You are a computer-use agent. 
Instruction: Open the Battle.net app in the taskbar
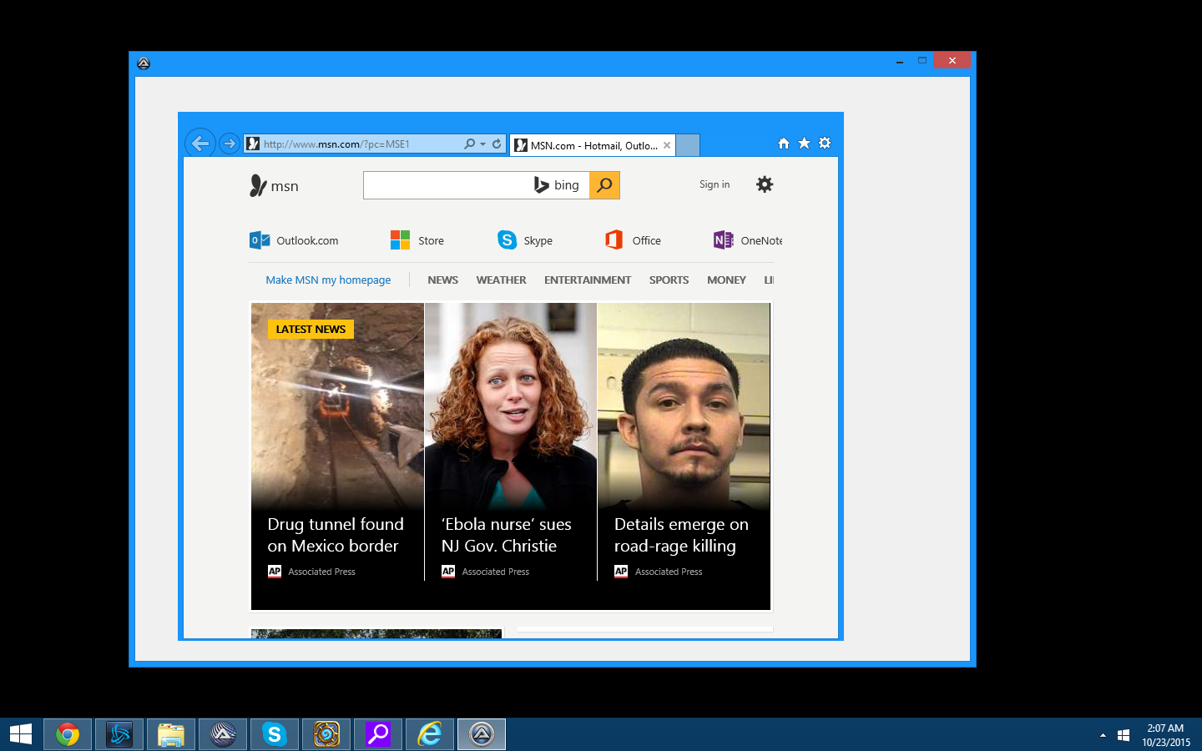(x=119, y=734)
